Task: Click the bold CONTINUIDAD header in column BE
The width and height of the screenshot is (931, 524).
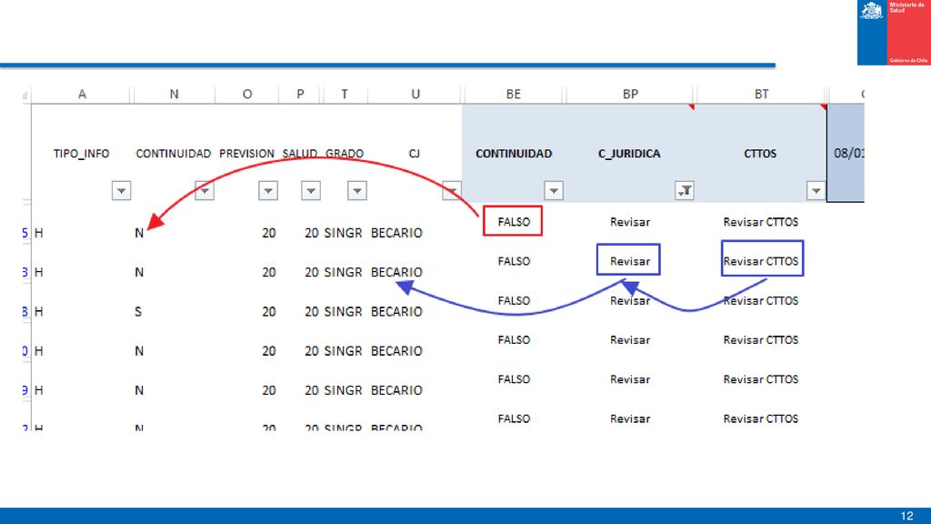Action: [x=514, y=153]
